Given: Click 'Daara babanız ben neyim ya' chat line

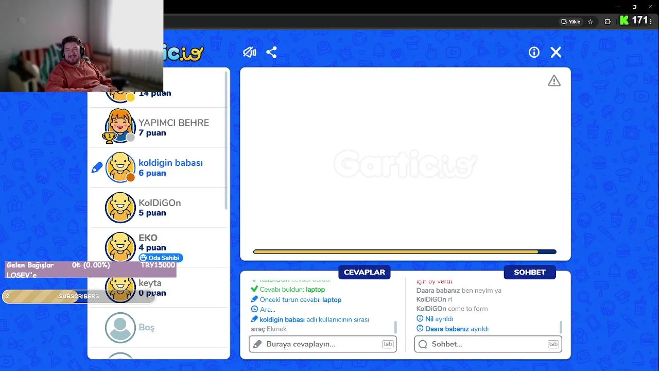Looking at the screenshot, I should [459, 290].
